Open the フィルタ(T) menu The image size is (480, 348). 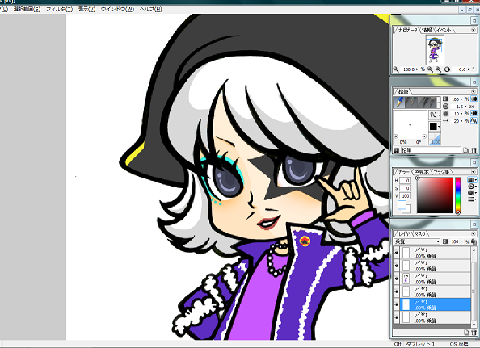pos(59,9)
